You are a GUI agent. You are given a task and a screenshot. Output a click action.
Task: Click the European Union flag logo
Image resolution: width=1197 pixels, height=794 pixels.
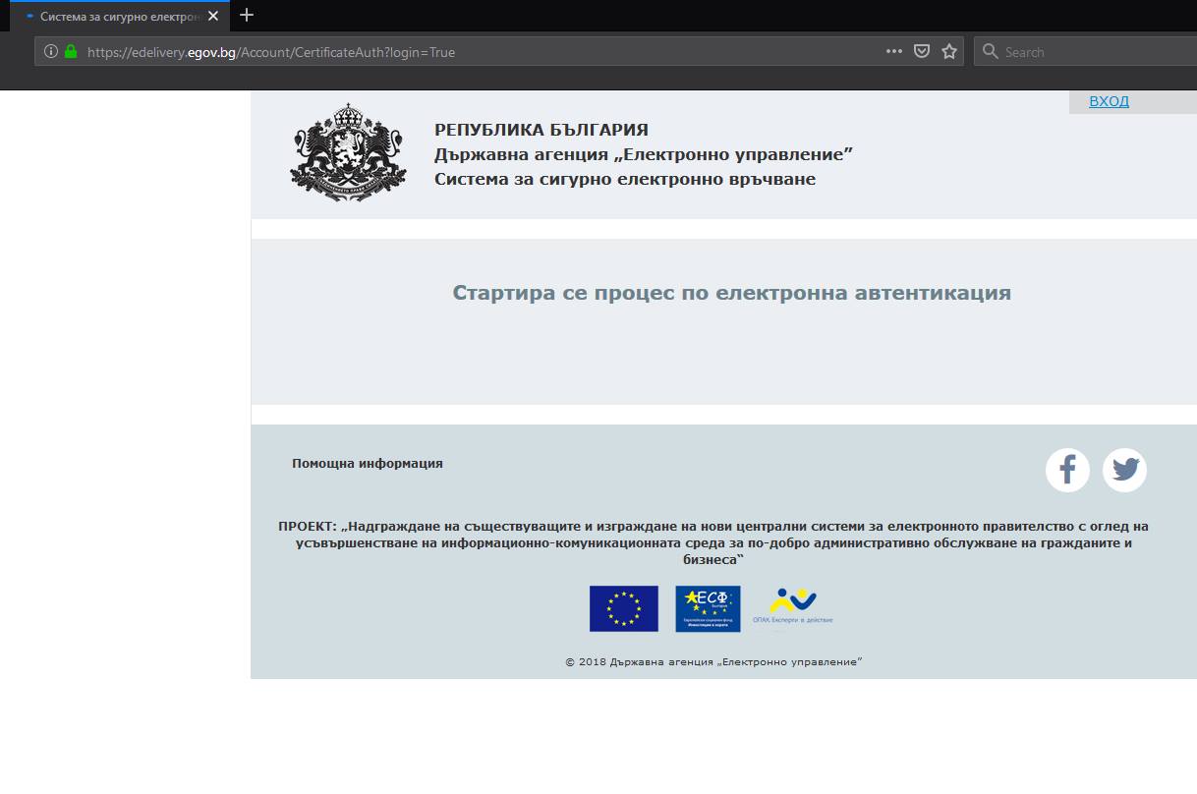tap(624, 608)
